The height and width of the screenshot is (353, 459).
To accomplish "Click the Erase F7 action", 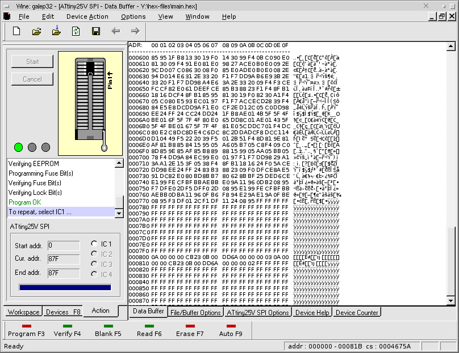I will 190,330.
